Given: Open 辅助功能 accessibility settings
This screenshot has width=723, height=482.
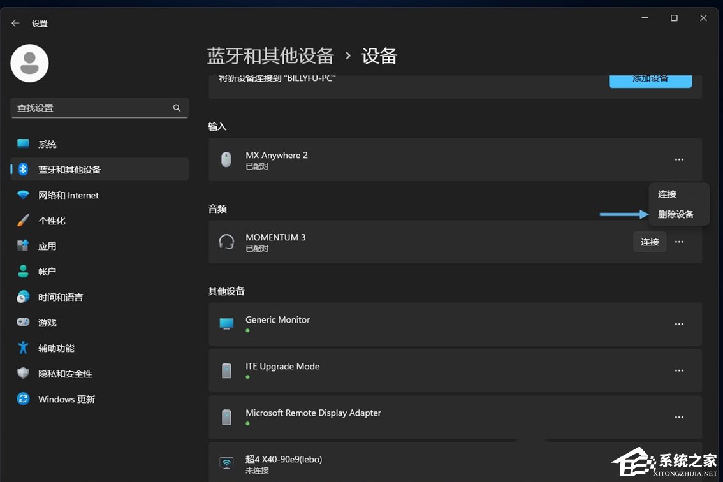Looking at the screenshot, I should tap(56, 349).
